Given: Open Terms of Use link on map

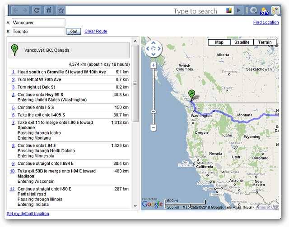Looking at the screenshot, I should tap(267, 207).
